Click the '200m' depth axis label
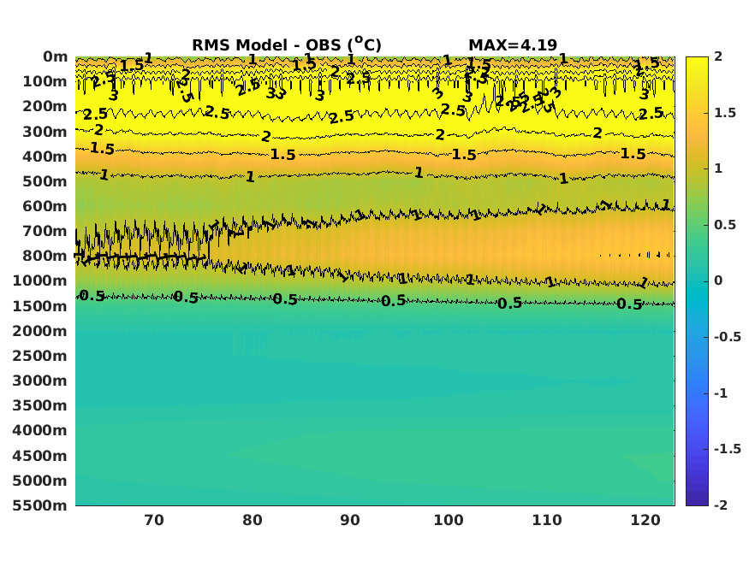The width and height of the screenshot is (749, 561). pos(45,106)
